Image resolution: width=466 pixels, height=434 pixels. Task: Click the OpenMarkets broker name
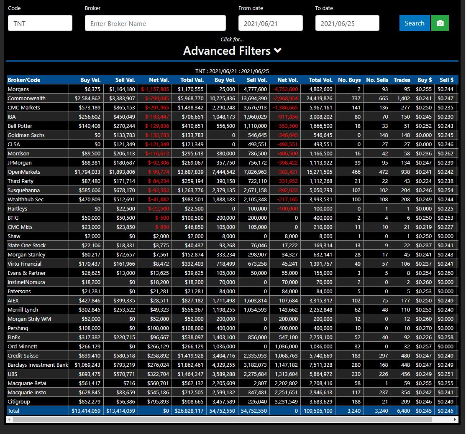(x=24, y=172)
